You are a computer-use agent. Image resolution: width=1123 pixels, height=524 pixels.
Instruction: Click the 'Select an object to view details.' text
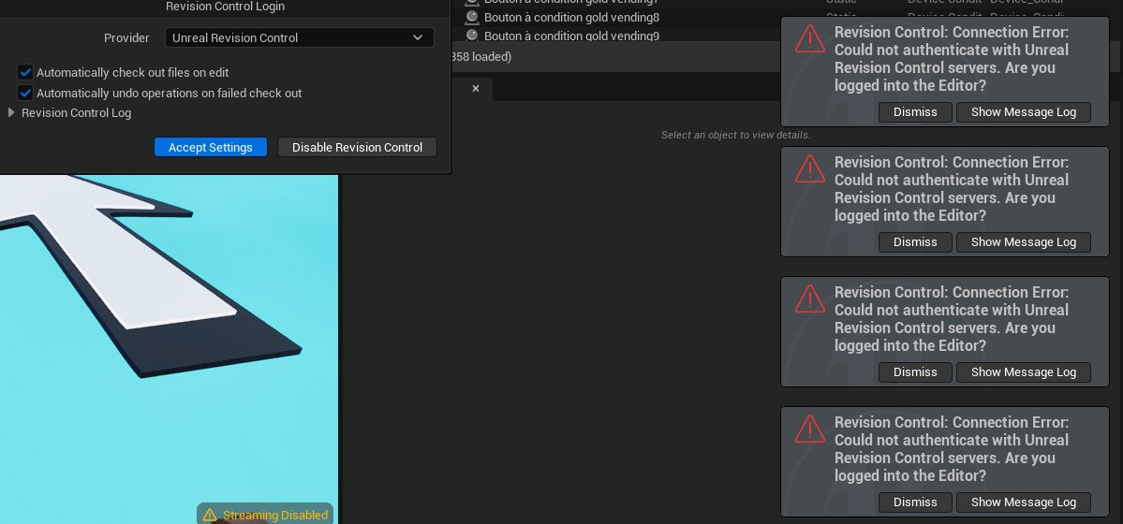pos(735,136)
